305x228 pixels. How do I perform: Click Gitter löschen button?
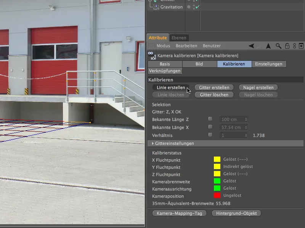[x=214, y=95]
